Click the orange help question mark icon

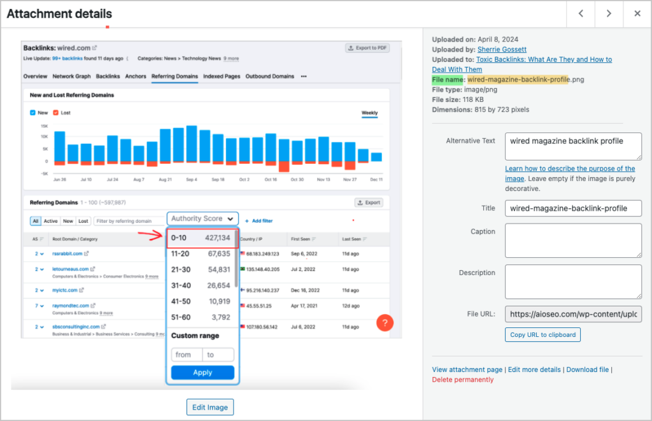tap(385, 323)
